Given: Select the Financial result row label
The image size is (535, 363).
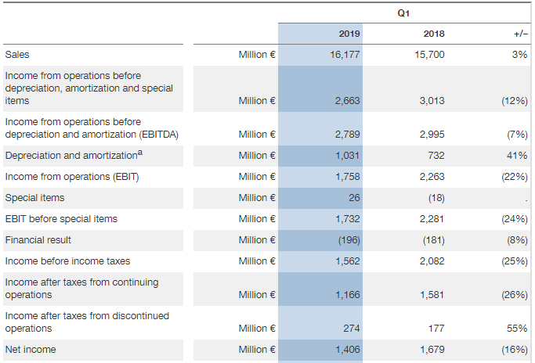Looking at the screenshot, I should tap(38, 239).
